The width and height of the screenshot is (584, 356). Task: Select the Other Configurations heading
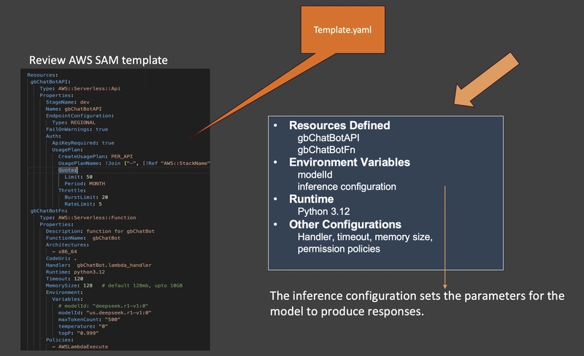[345, 224]
